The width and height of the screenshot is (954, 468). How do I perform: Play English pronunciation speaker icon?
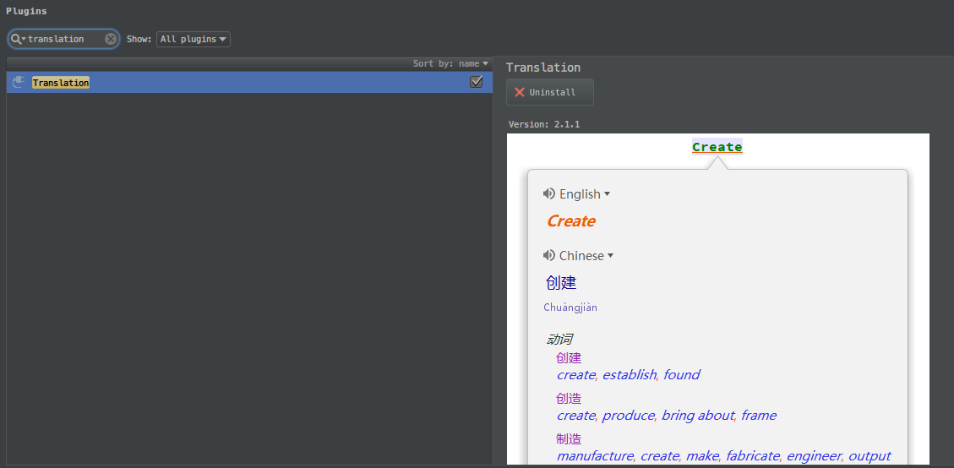(x=549, y=193)
